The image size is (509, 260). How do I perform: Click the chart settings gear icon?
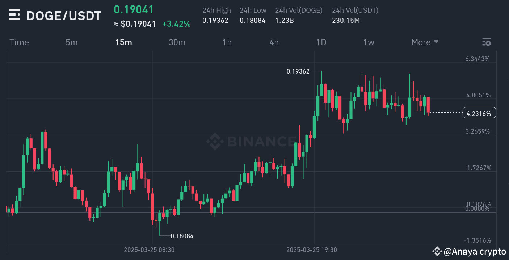(486, 42)
